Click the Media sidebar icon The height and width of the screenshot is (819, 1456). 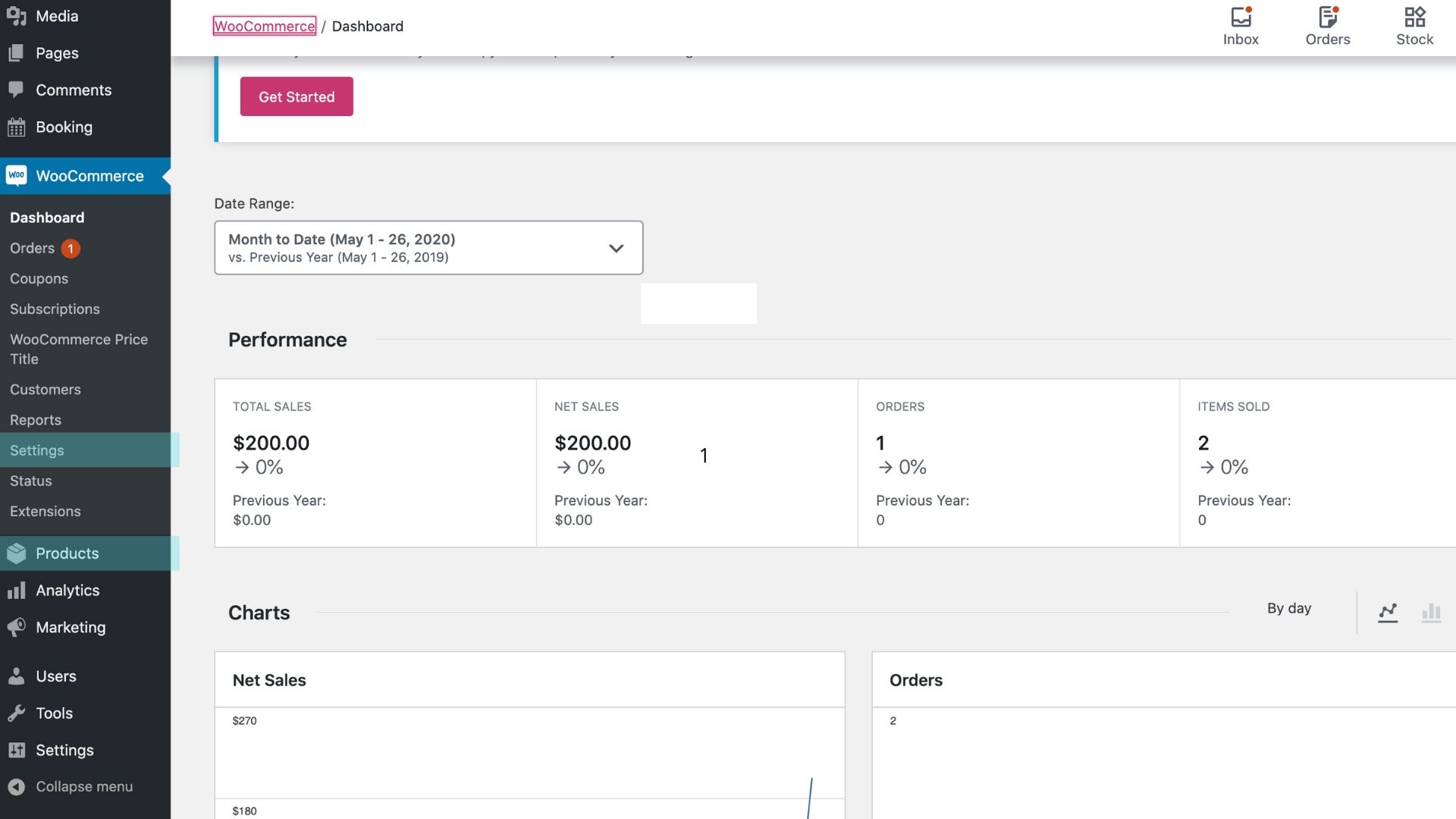pyautogui.click(x=17, y=16)
